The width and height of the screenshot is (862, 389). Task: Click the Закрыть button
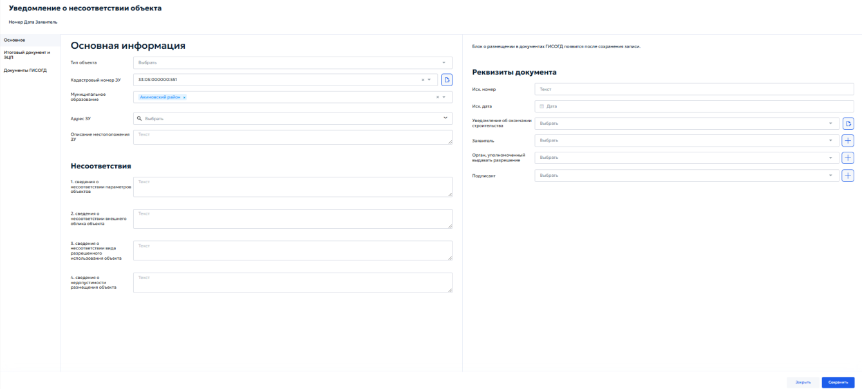click(803, 382)
